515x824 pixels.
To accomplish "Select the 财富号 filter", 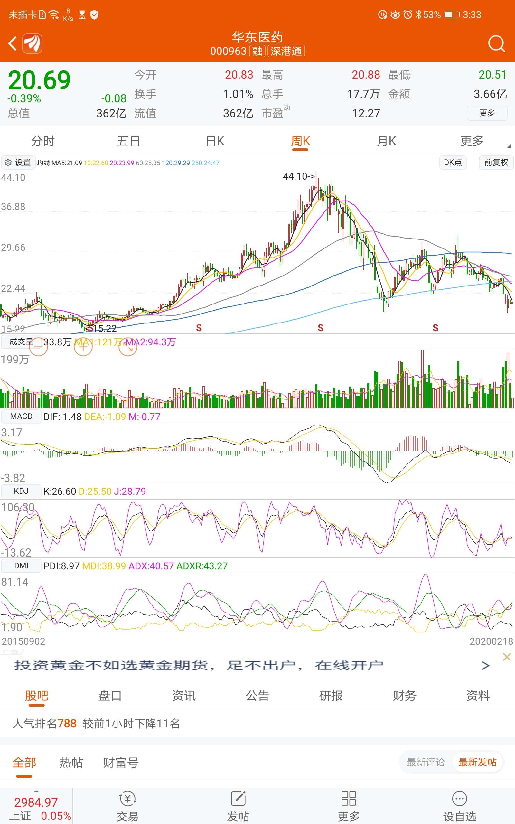I will pyautogui.click(x=121, y=763).
